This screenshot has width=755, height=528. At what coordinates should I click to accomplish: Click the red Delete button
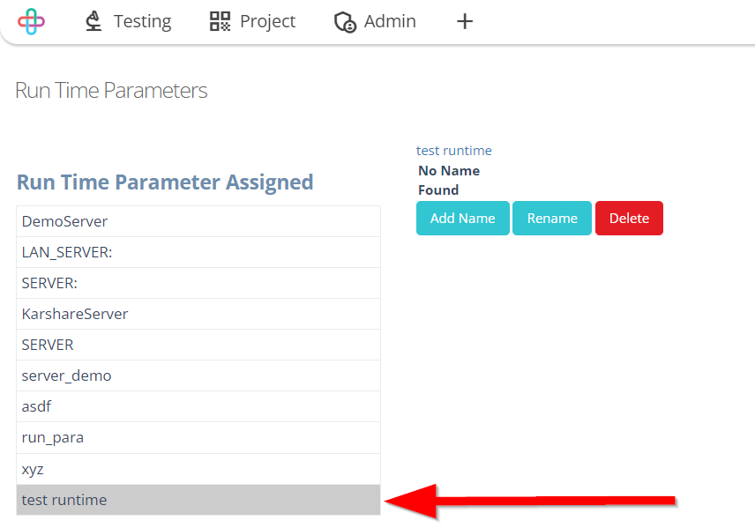(629, 218)
